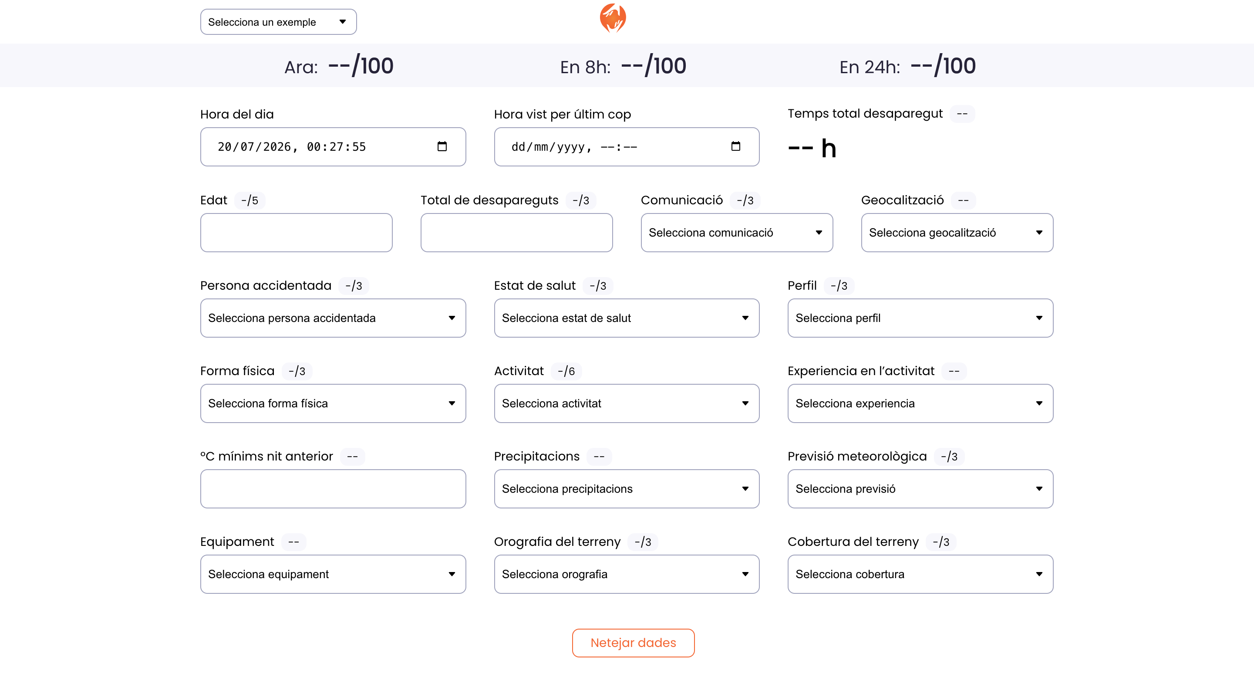Click the Total de desapareguts input field
This screenshot has height=684, width=1254.
516,232
